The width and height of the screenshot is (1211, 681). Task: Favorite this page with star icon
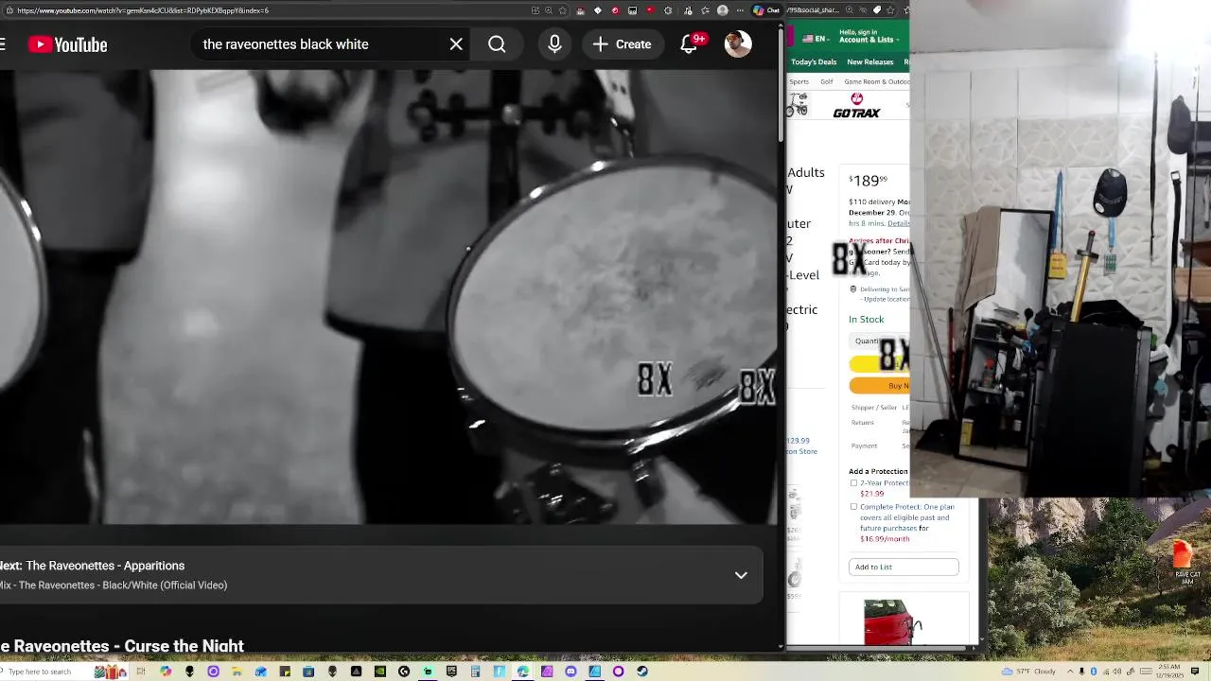coord(562,10)
